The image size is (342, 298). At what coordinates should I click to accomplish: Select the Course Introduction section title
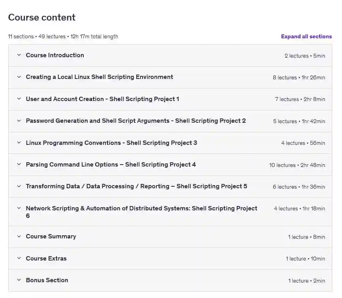pos(55,55)
